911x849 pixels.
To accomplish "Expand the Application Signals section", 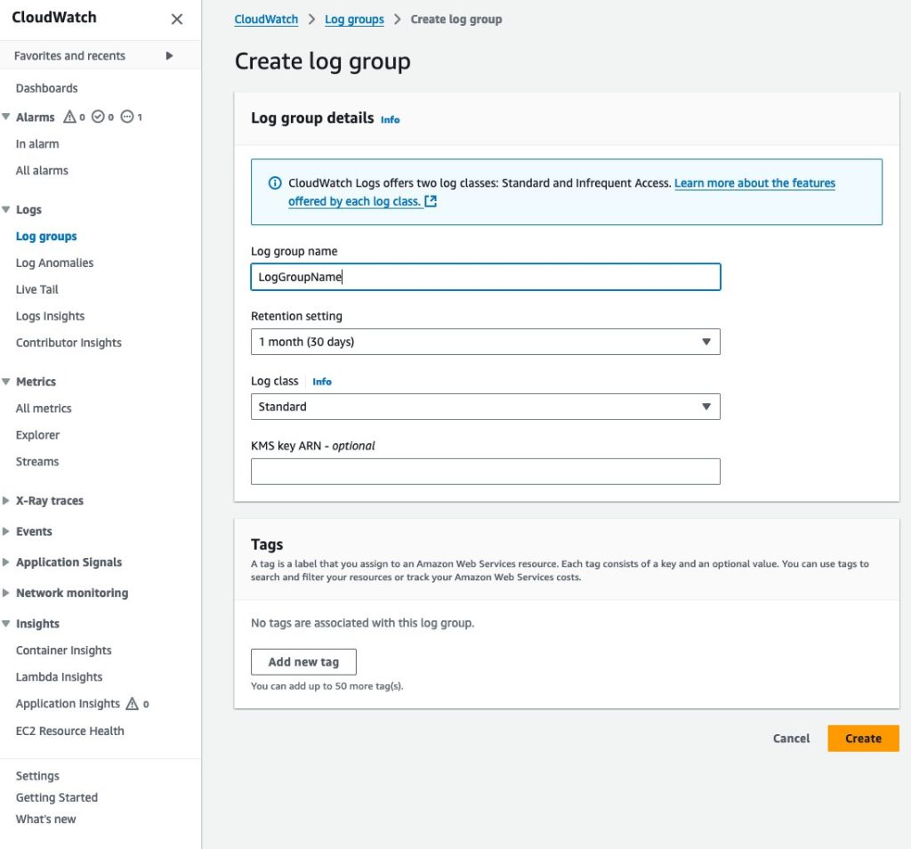I will click(6, 562).
